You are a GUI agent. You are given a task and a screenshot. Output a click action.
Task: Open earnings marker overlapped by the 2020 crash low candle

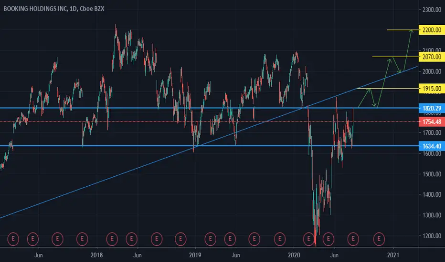click(x=309, y=239)
